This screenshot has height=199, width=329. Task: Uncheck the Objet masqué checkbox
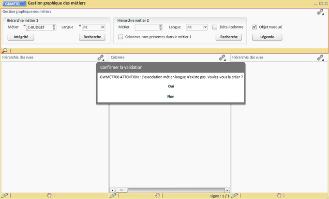tap(255, 27)
